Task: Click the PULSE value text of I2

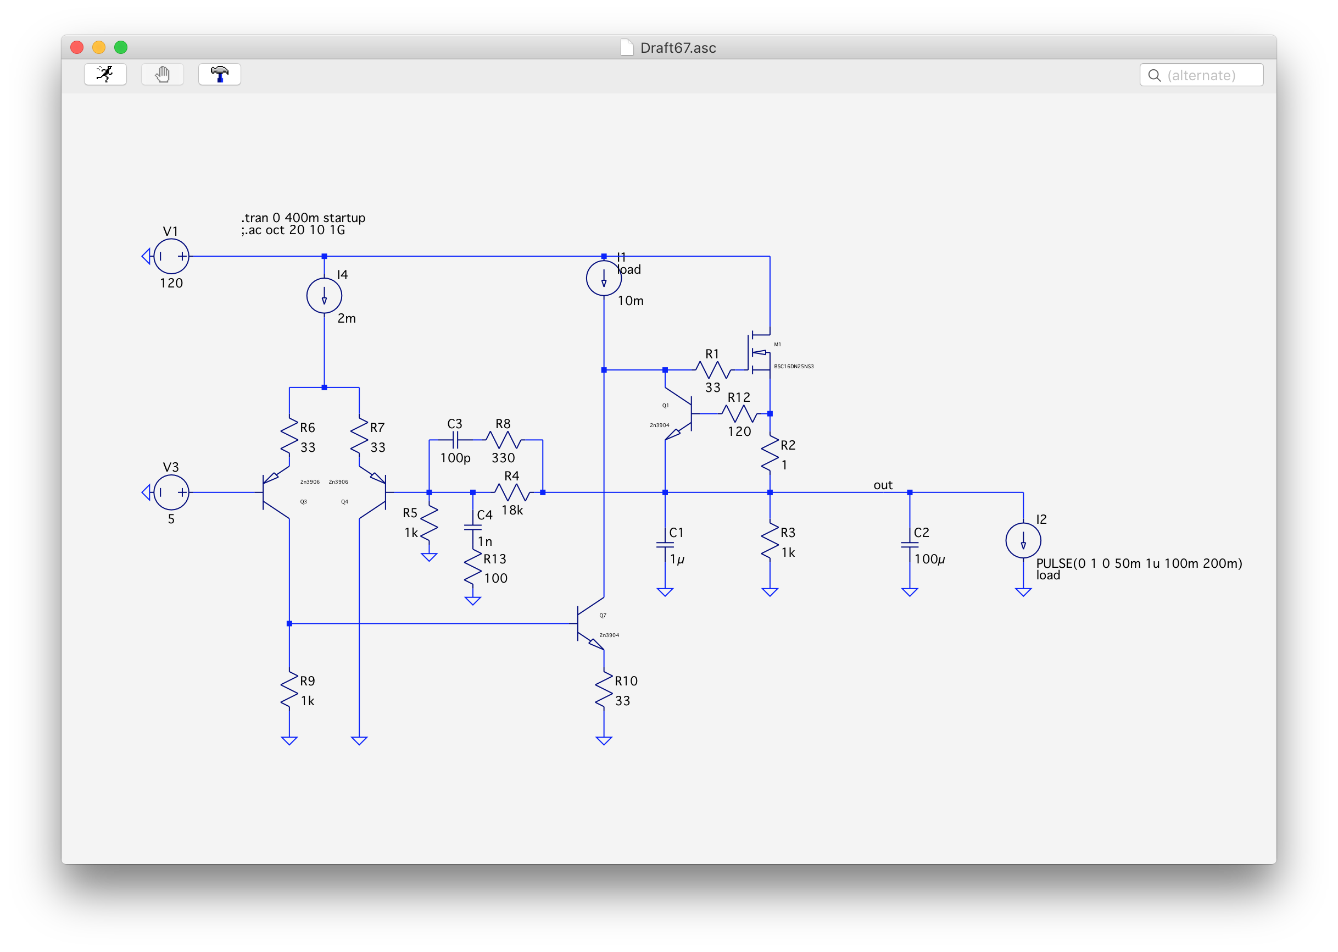Action: click(1138, 563)
